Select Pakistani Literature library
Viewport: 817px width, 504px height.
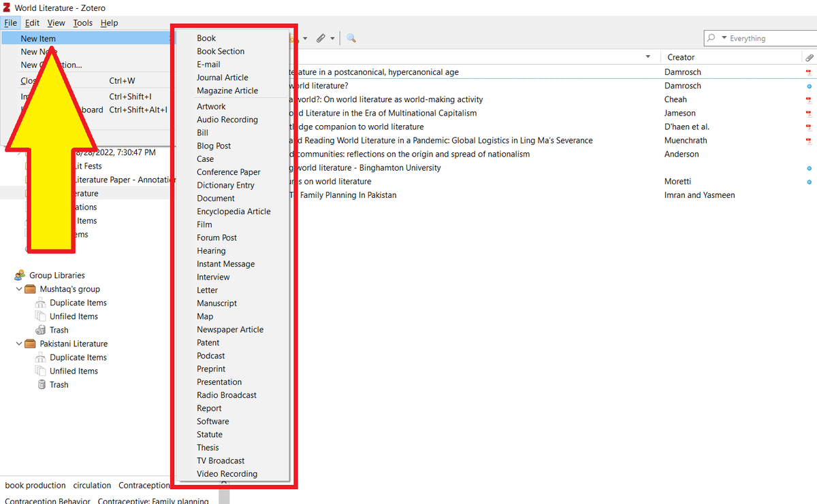coord(74,343)
